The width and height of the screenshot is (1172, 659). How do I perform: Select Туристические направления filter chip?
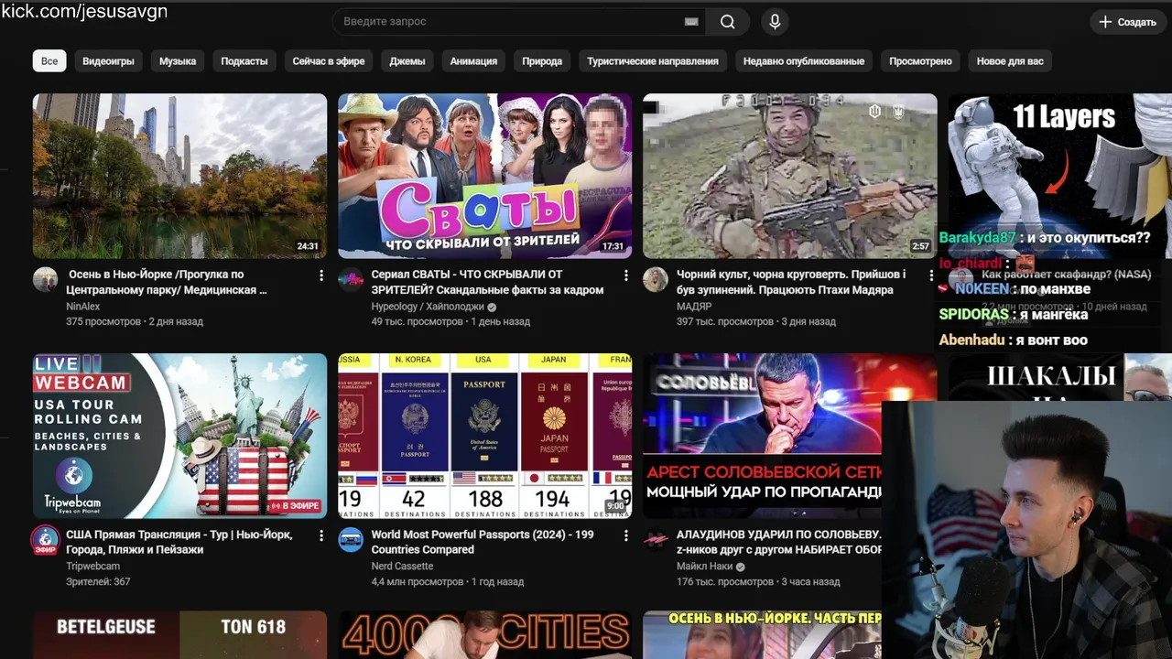coord(653,61)
